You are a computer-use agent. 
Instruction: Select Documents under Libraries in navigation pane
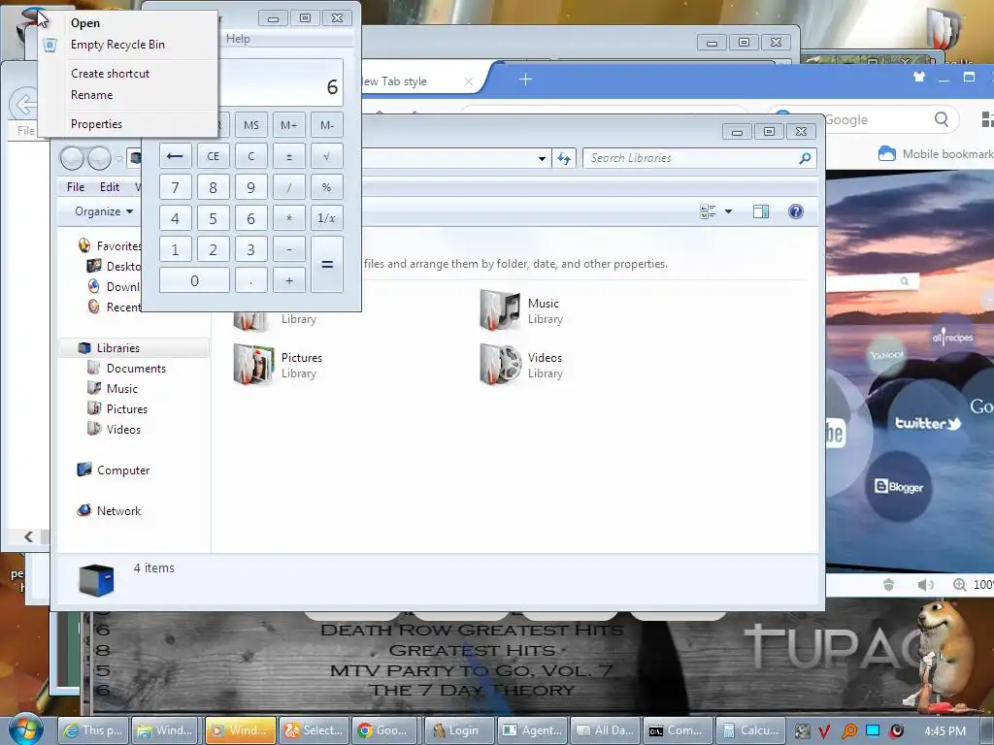pos(136,368)
